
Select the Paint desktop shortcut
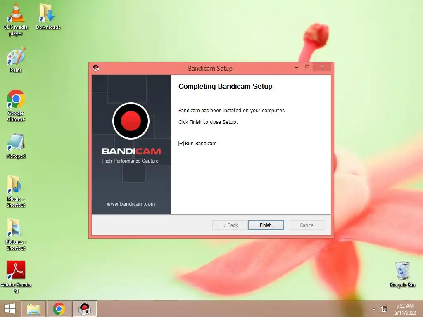(x=16, y=60)
